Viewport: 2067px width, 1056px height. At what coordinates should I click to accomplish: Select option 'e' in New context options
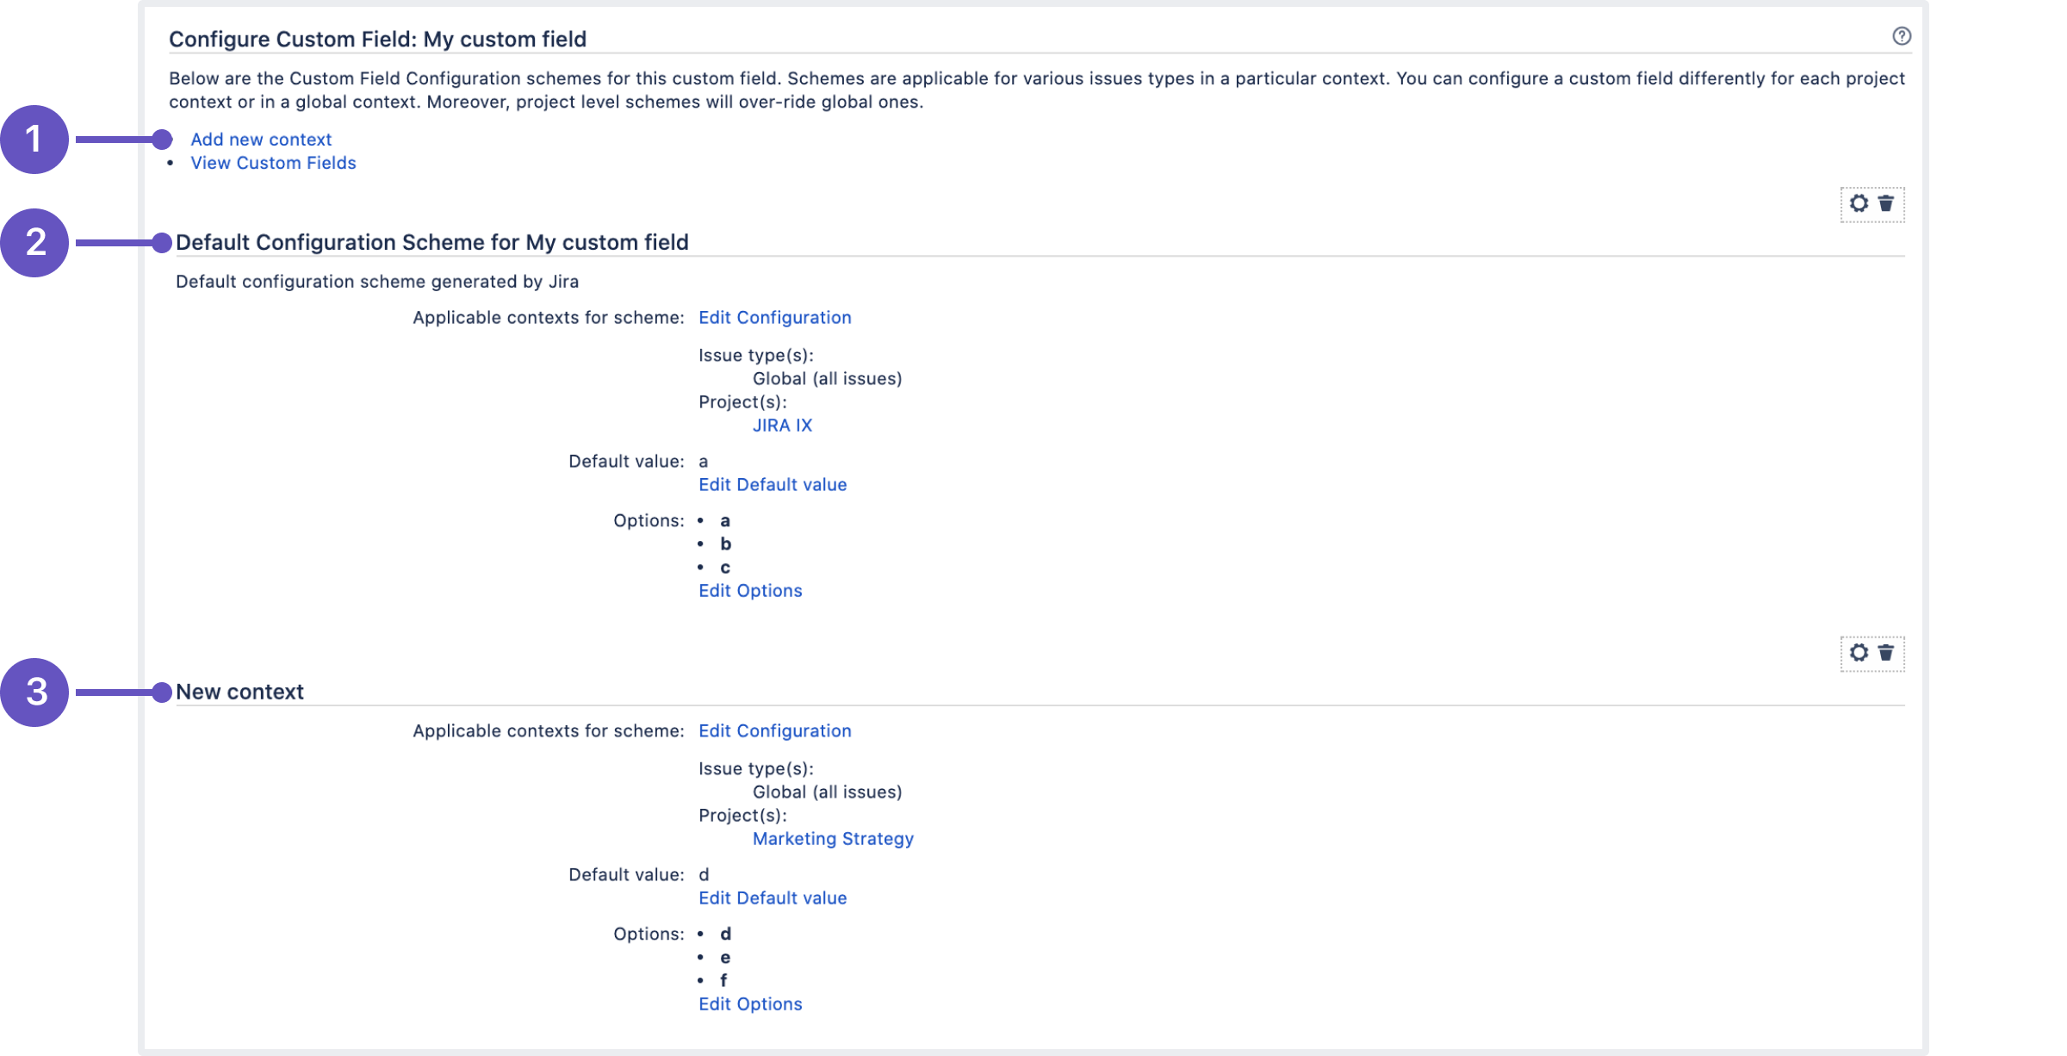pos(725,958)
